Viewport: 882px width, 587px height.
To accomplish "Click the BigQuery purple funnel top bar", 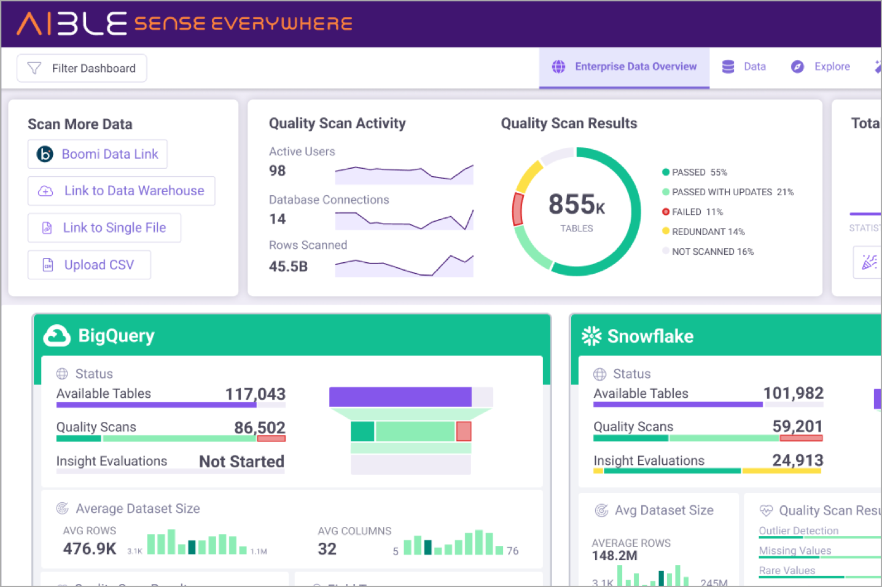I will coord(400,397).
